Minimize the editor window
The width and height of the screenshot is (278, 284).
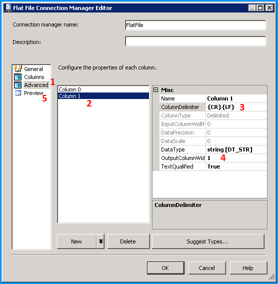tap(252, 8)
